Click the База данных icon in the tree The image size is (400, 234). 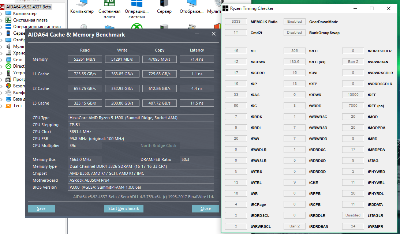pyautogui.click(x=8, y=99)
